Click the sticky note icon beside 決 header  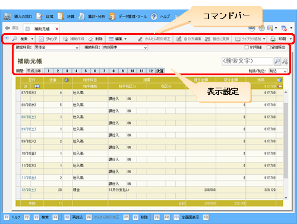click(x=37, y=87)
